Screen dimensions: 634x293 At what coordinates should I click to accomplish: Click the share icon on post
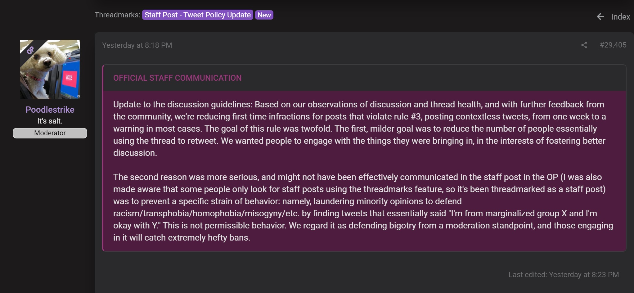(584, 45)
